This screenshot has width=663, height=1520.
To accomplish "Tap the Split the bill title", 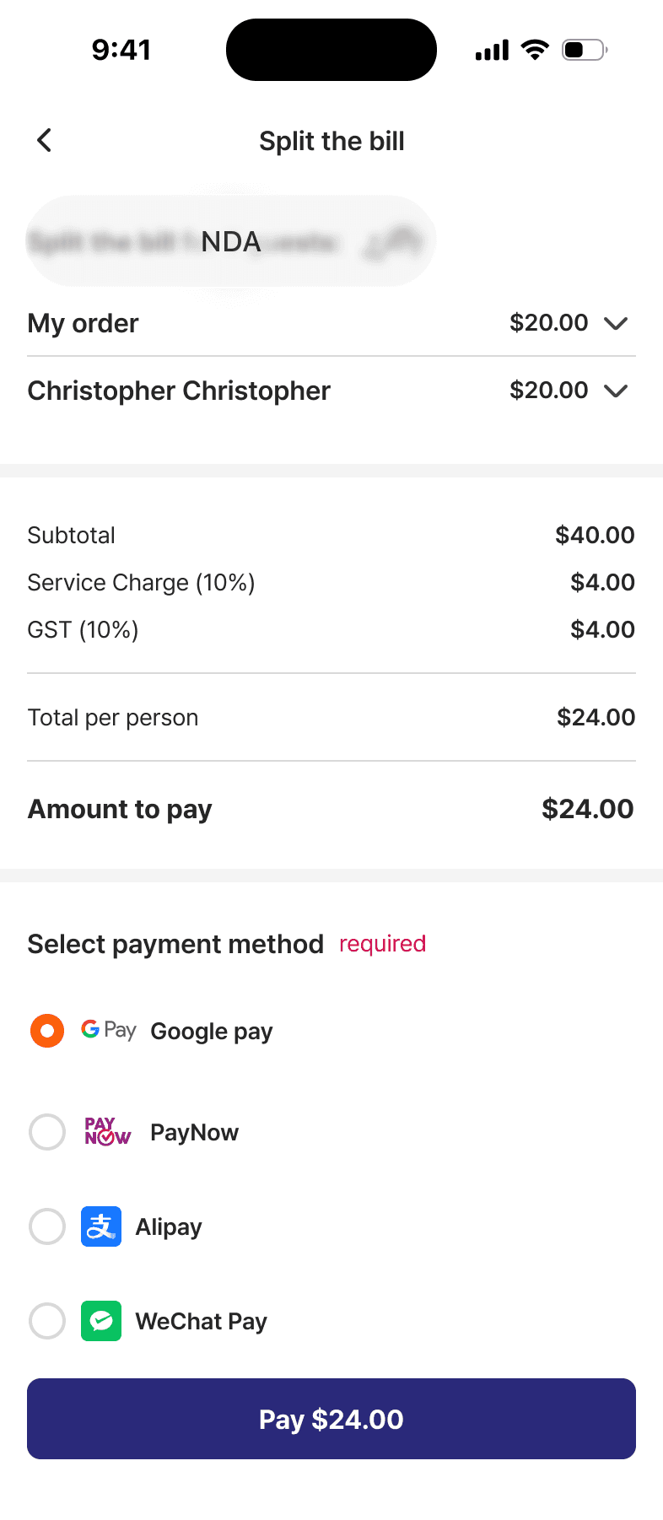I will (x=331, y=141).
